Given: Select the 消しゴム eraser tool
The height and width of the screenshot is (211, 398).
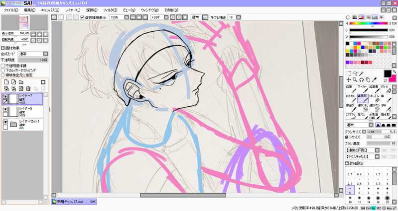Looking at the screenshot, I should coord(374,98).
